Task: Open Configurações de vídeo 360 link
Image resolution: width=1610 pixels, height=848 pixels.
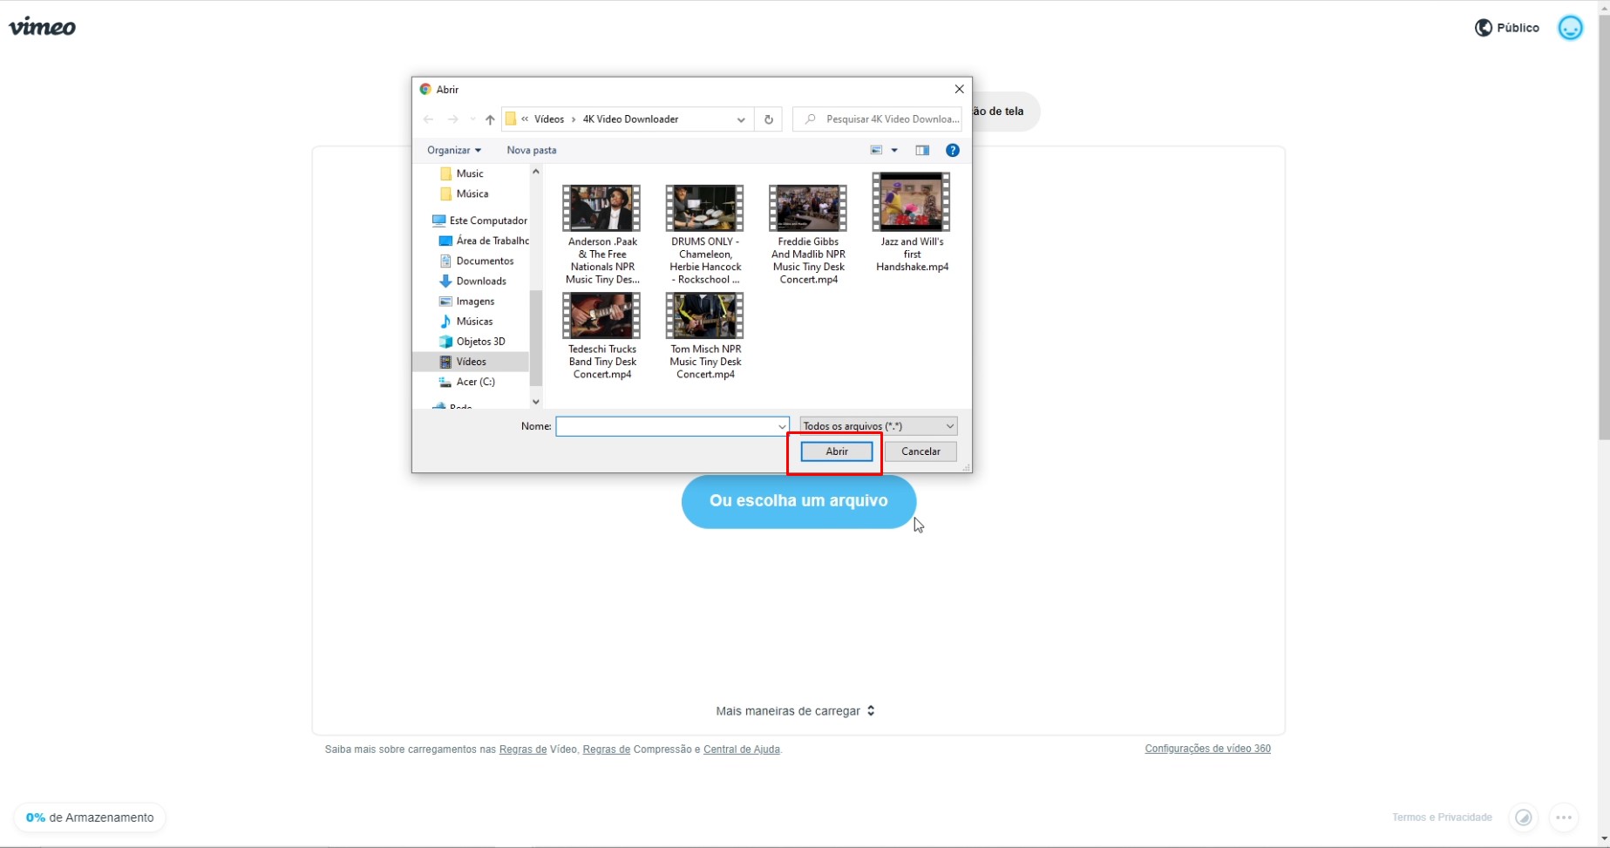Action: (1207, 749)
